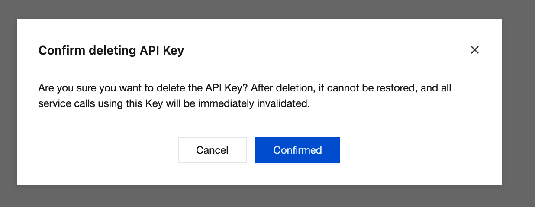Click the "Confirm deleting API Key" title
This screenshot has height=207, width=535.
[x=111, y=51]
